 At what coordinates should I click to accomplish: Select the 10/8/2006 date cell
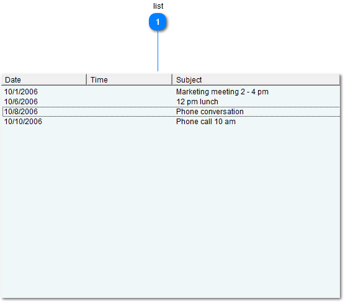coord(21,112)
